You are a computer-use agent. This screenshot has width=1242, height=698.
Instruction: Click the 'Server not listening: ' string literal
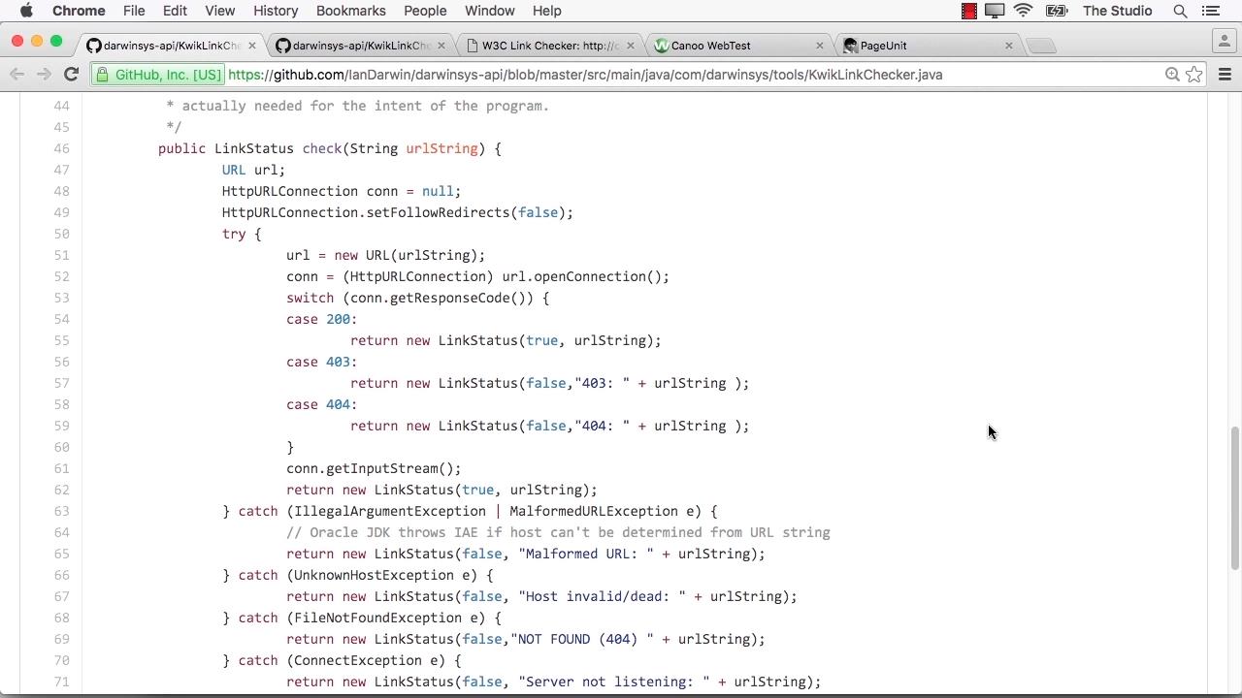[x=614, y=682]
